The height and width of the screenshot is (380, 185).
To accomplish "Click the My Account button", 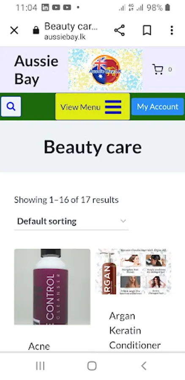I will pos(158,107).
